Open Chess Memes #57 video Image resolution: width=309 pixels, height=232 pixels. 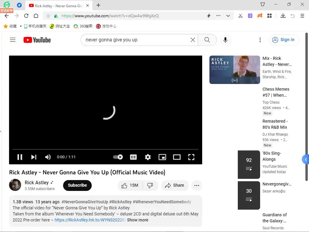(x=276, y=92)
